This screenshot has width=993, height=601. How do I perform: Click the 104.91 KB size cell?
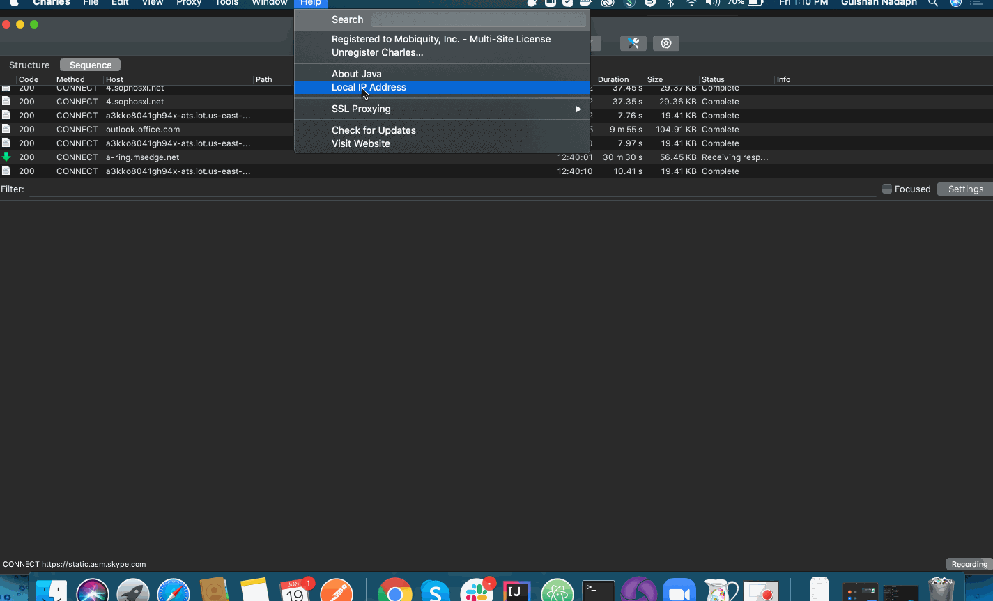pos(675,130)
